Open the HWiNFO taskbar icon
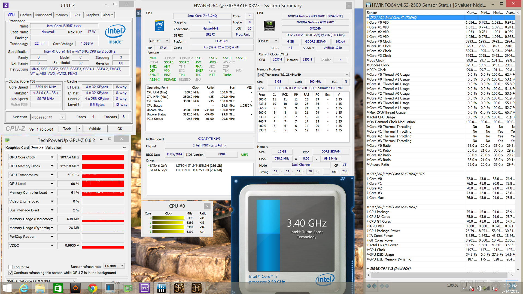The image size is (523, 294). (162, 288)
